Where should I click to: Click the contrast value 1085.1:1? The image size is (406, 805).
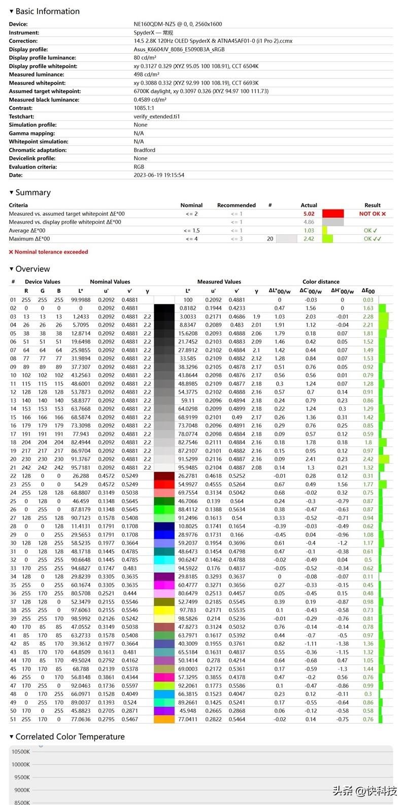[x=145, y=108]
